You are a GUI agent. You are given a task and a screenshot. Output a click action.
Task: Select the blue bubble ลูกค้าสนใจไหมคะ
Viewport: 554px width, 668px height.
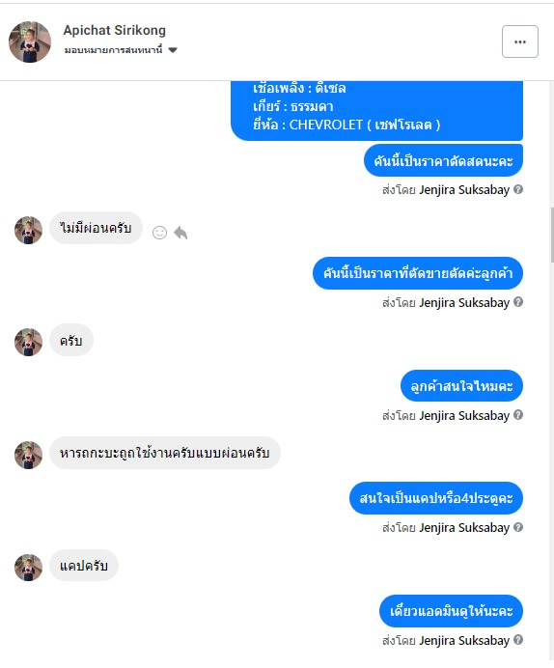point(461,386)
